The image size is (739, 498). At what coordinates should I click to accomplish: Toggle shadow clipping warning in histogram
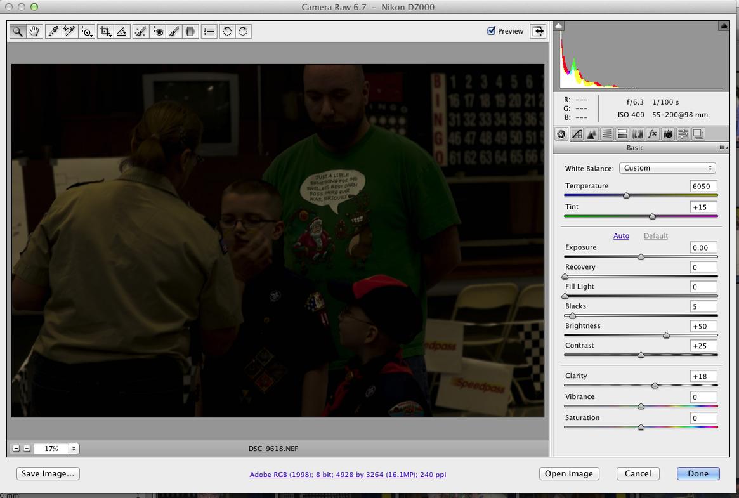pyautogui.click(x=559, y=26)
